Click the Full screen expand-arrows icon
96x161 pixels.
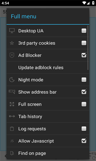coord(12,104)
